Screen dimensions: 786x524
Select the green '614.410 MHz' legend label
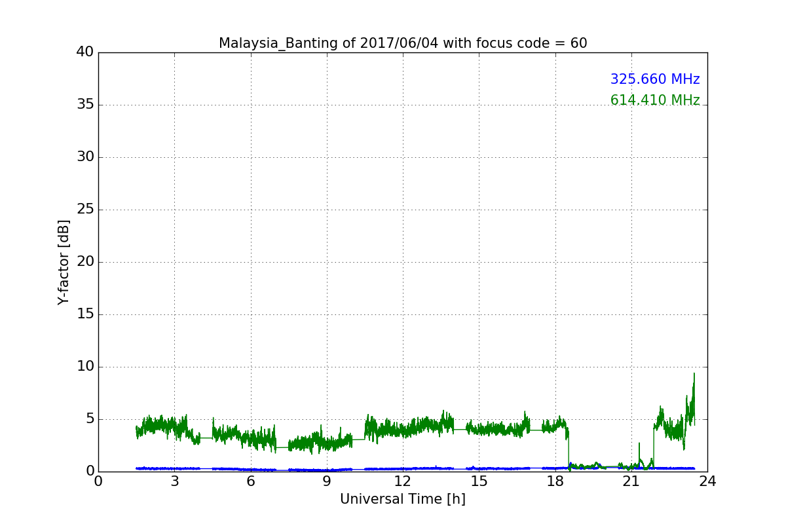(655, 100)
